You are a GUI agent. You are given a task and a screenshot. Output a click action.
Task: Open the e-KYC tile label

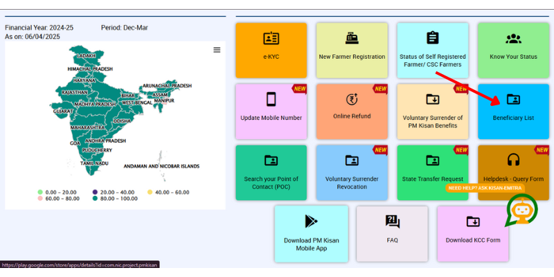click(x=271, y=57)
